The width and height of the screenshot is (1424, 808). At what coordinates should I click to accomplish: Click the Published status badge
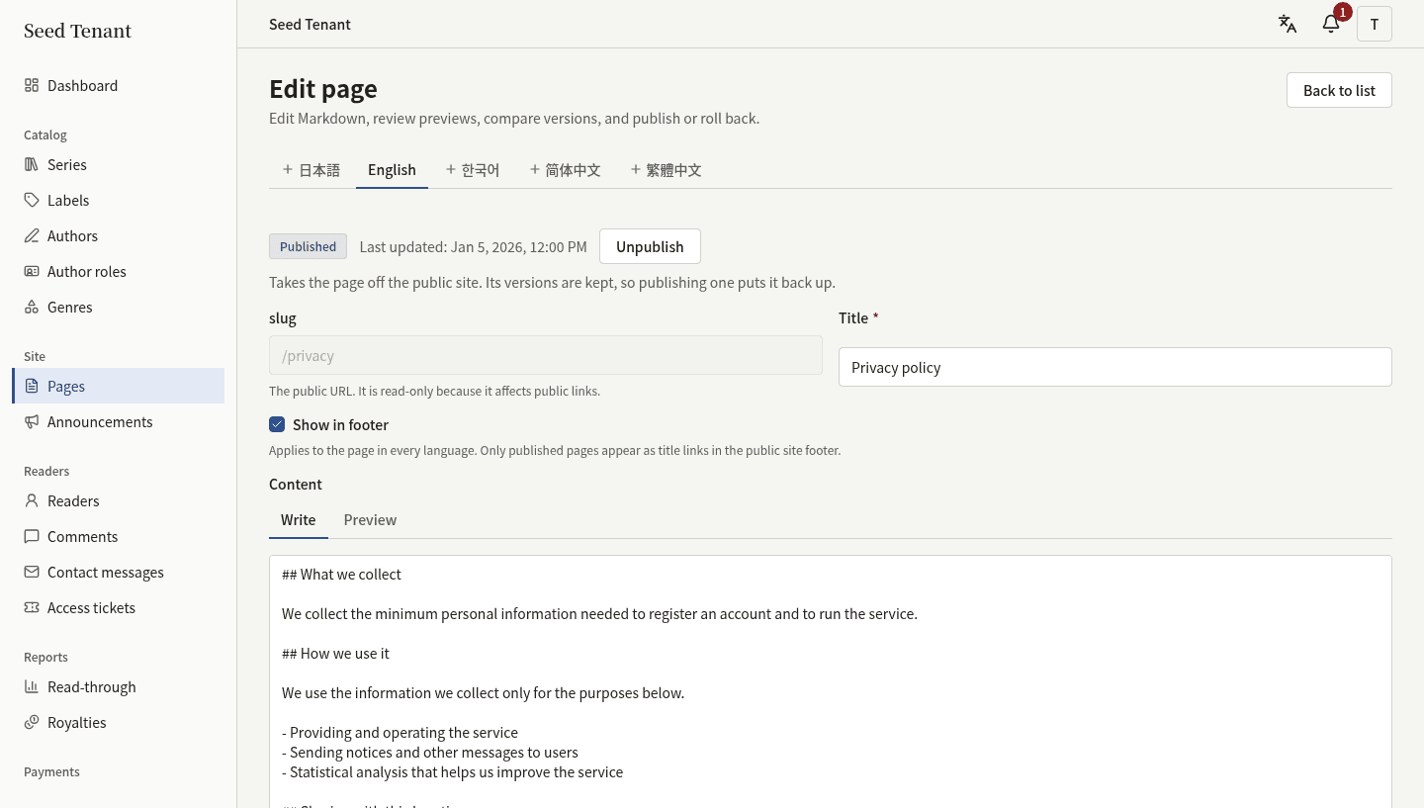(308, 246)
